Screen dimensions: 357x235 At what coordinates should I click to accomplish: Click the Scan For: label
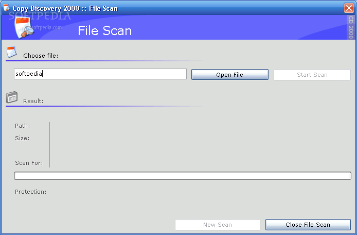tap(29, 163)
